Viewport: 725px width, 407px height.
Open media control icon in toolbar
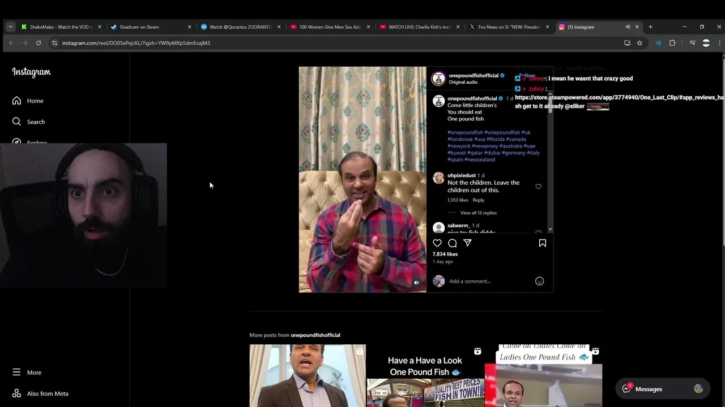pyautogui.click(x=692, y=43)
